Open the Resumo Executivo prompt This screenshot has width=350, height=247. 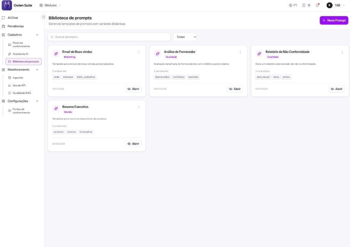click(133, 144)
